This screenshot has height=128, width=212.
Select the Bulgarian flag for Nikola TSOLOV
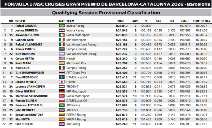point(62,49)
